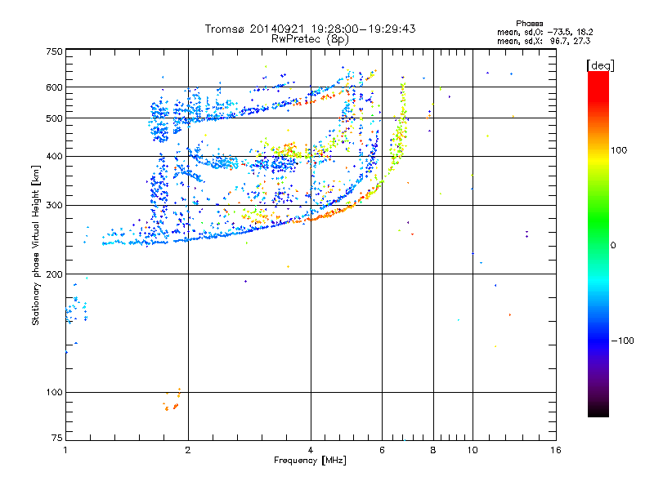This screenshot has height=490, width=654.
Task: Click the y-axis '200' tick label
Action: pos(54,274)
